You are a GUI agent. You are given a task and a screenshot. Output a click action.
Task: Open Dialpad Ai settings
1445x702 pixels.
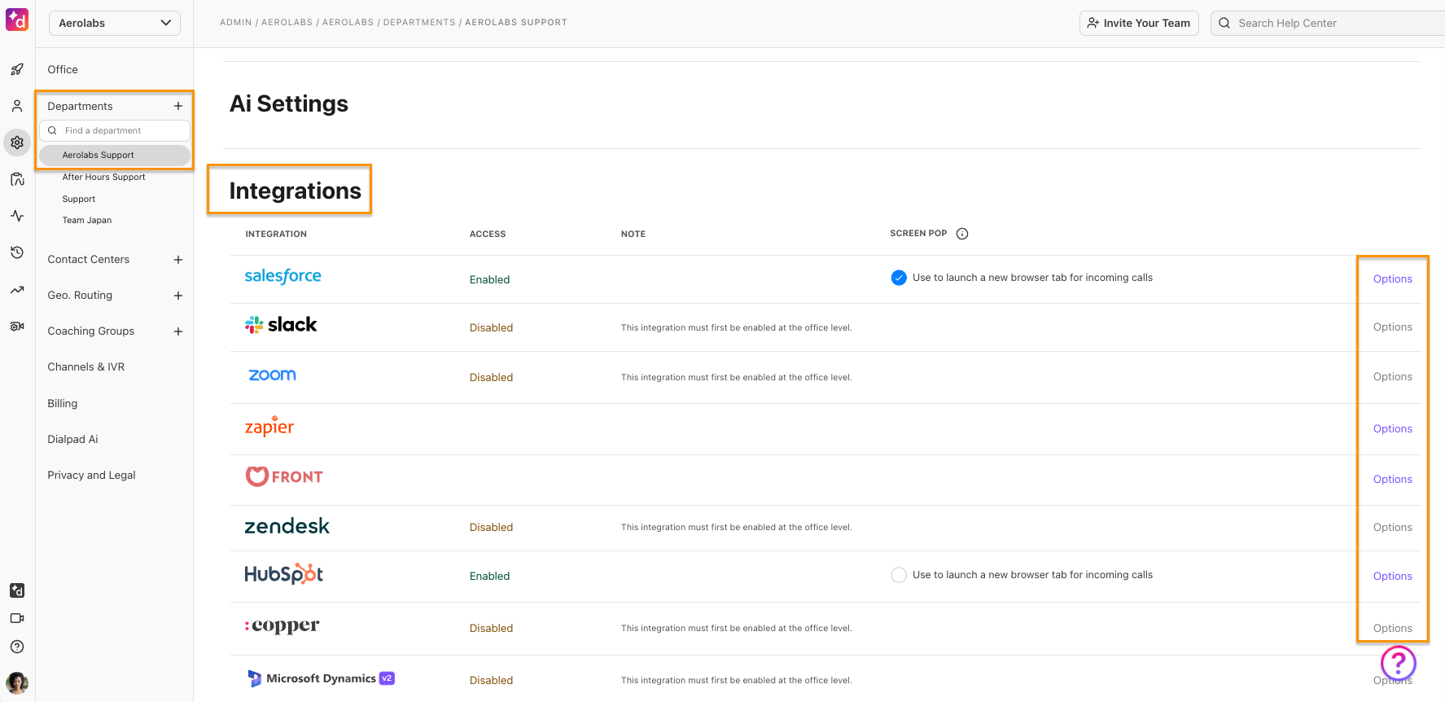click(x=72, y=439)
